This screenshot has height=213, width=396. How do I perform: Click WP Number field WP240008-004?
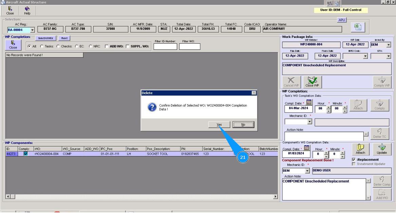[311, 45]
